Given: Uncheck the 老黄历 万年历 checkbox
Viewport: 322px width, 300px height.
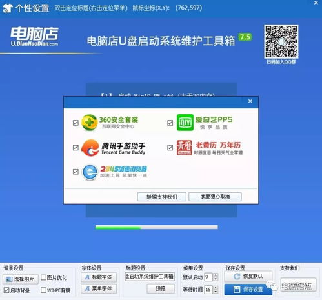Looking at the screenshot, I should [170, 148].
